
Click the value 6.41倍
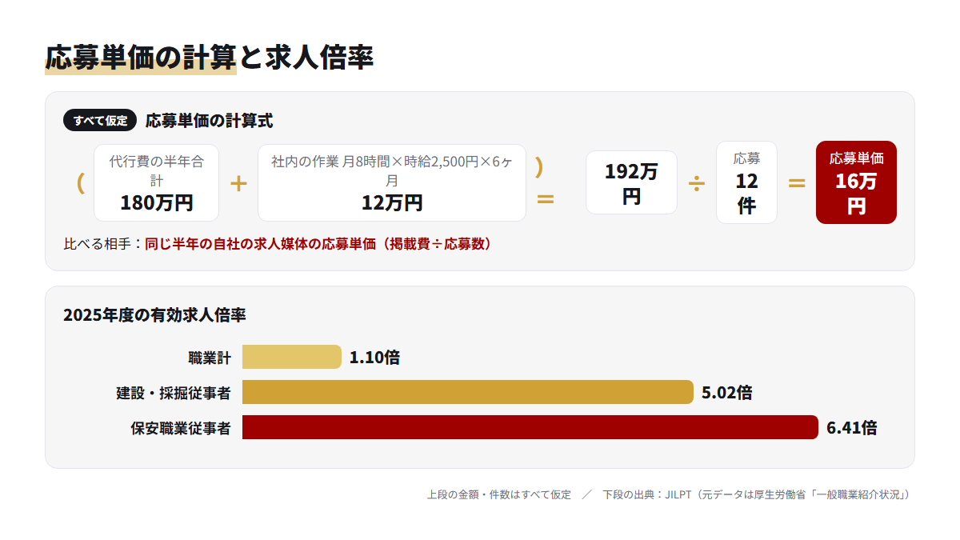click(x=852, y=428)
